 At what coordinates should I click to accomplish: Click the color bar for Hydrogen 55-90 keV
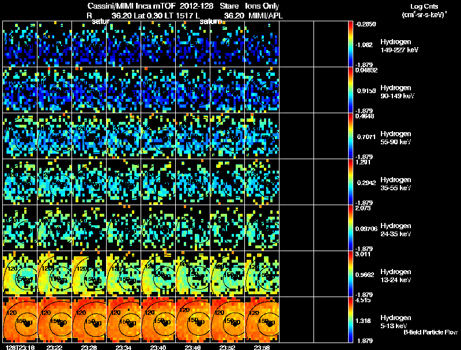point(350,136)
